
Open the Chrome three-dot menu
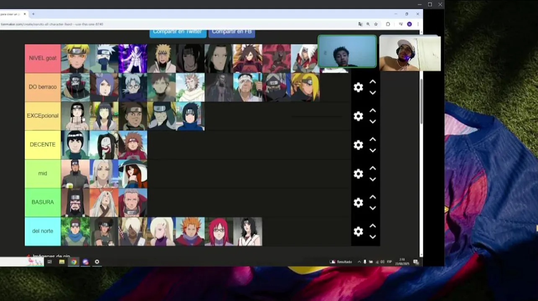tap(417, 24)
